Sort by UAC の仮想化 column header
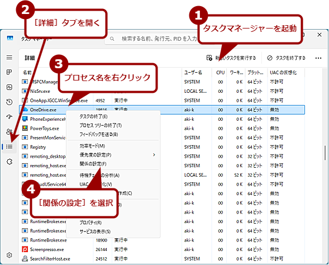Screen dimensions: 329x265 pos(283,73)
